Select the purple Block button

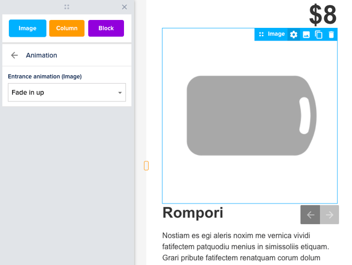coord(106,28)
